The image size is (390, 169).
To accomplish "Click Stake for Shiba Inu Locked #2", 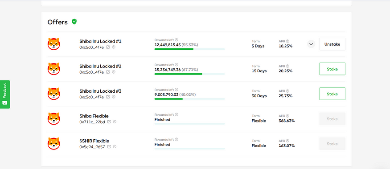I will click(333, 69).
